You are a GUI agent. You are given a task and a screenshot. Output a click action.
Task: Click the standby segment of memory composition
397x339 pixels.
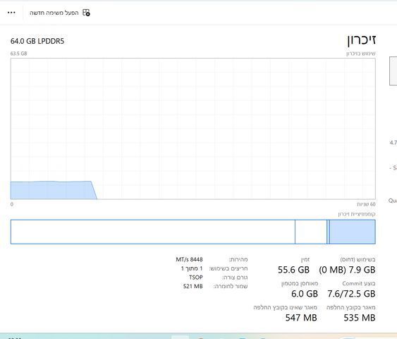pos(311,232)
